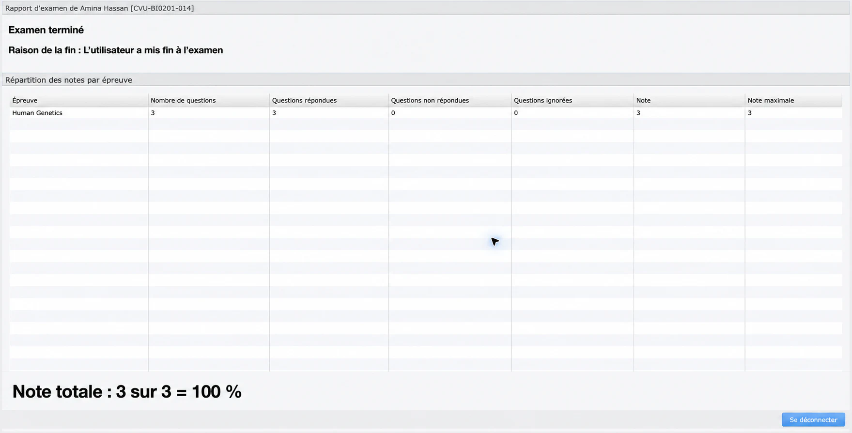Select the Questions ignorées value 0

click(x=516, y=113)
